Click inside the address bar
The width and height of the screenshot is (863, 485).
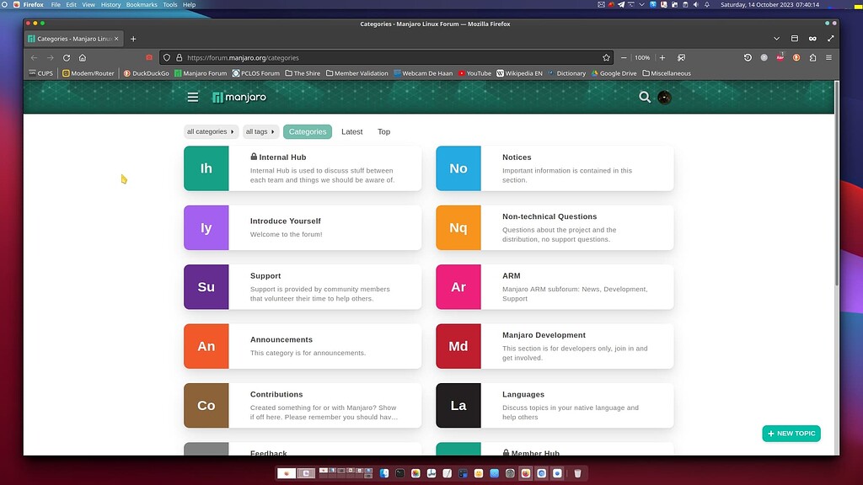click(337, 57)
